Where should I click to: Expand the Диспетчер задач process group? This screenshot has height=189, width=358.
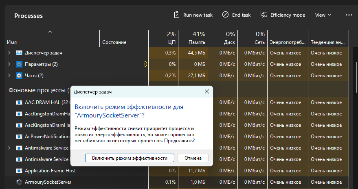9,53
